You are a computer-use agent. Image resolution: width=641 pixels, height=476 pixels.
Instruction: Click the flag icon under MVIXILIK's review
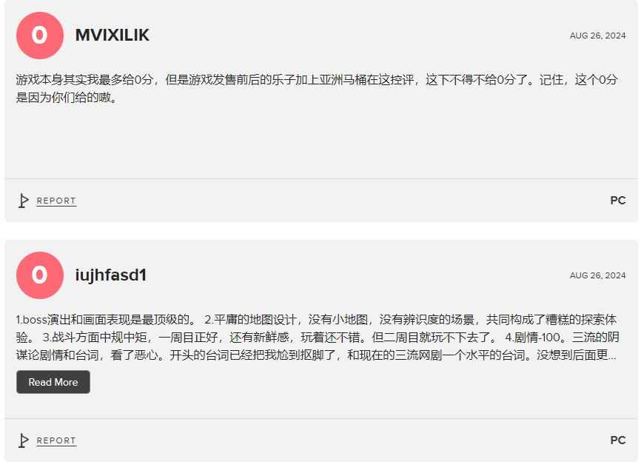pos(23,201)
